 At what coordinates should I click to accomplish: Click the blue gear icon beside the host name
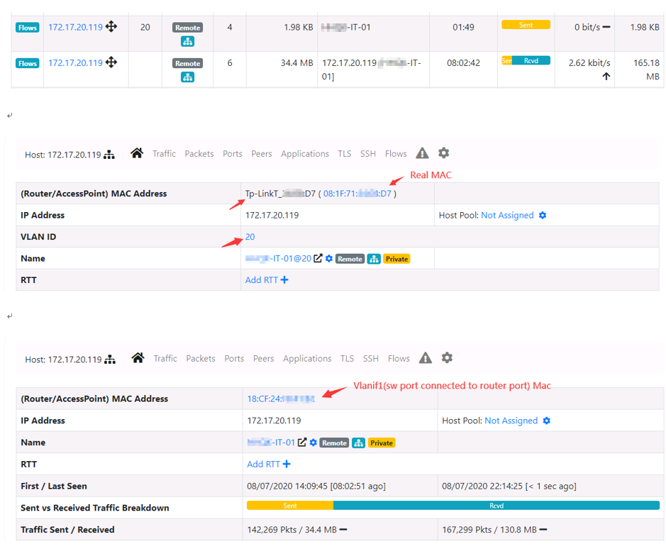(x=328, y=258)
